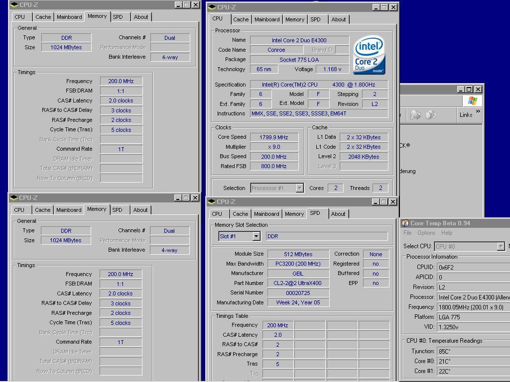Open SPD tab in upper CPU-Z Memory window

click(x=118, y=17)
